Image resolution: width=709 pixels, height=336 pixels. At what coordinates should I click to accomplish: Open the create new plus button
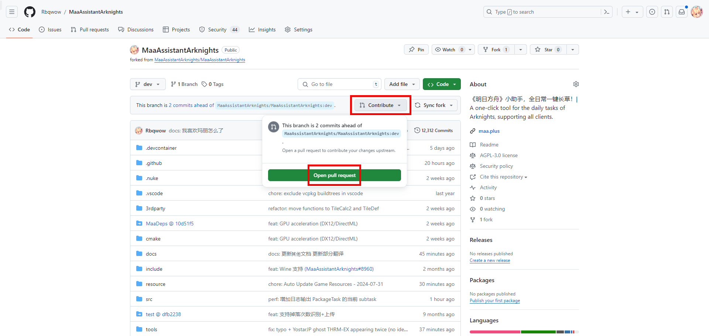632,12
